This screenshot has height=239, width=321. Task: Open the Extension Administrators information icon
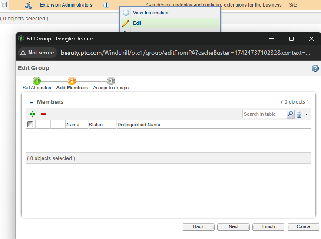coord(106,5)
